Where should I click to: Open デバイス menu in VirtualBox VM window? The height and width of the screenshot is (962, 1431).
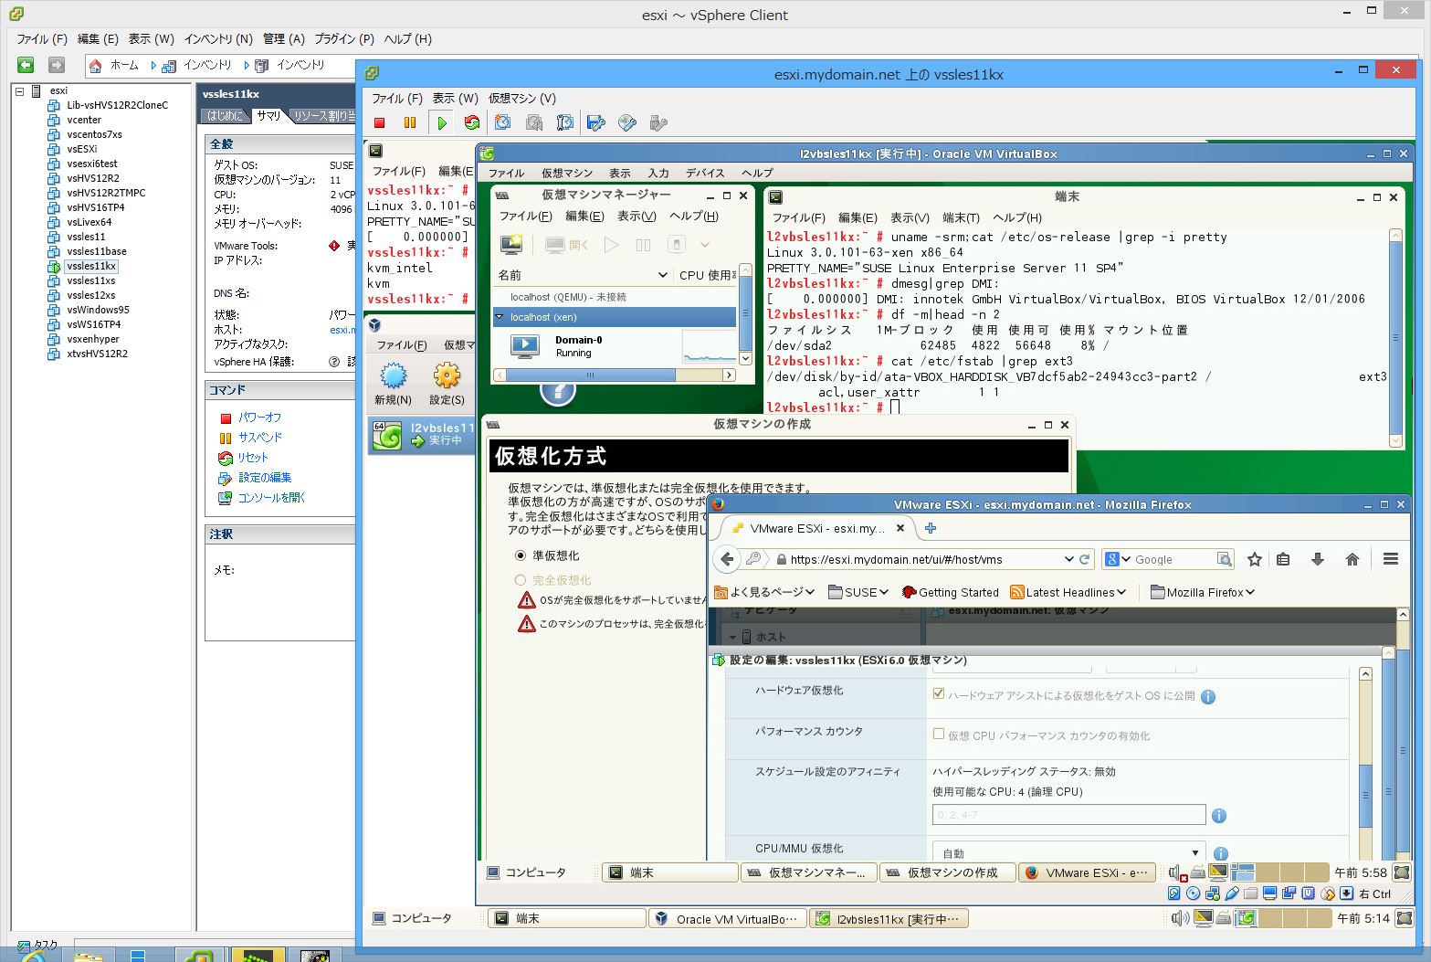click(x=705, y=174)
